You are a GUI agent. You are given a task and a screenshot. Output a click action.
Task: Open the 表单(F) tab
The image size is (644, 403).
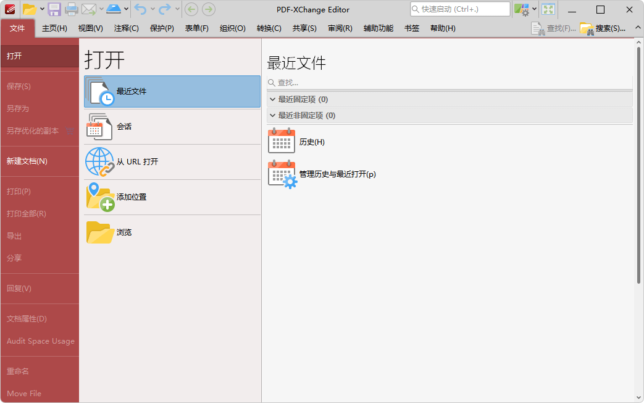(x=197, y=28)
